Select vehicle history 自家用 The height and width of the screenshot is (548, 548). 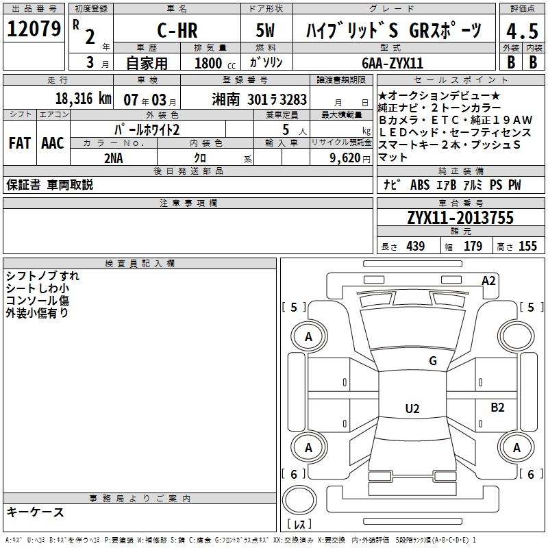pos(147,63)
